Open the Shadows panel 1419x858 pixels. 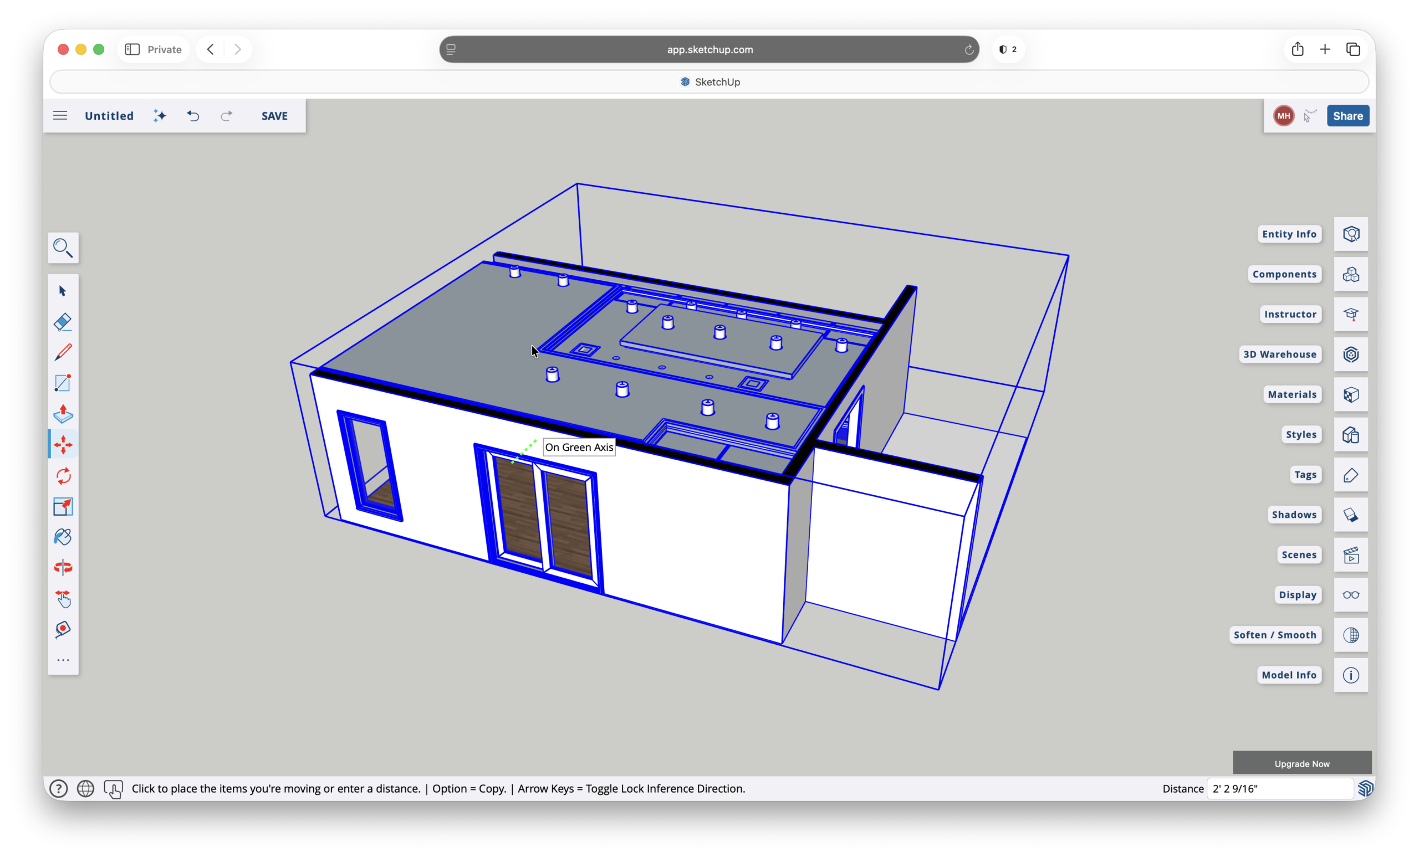tap(1350, 515)
